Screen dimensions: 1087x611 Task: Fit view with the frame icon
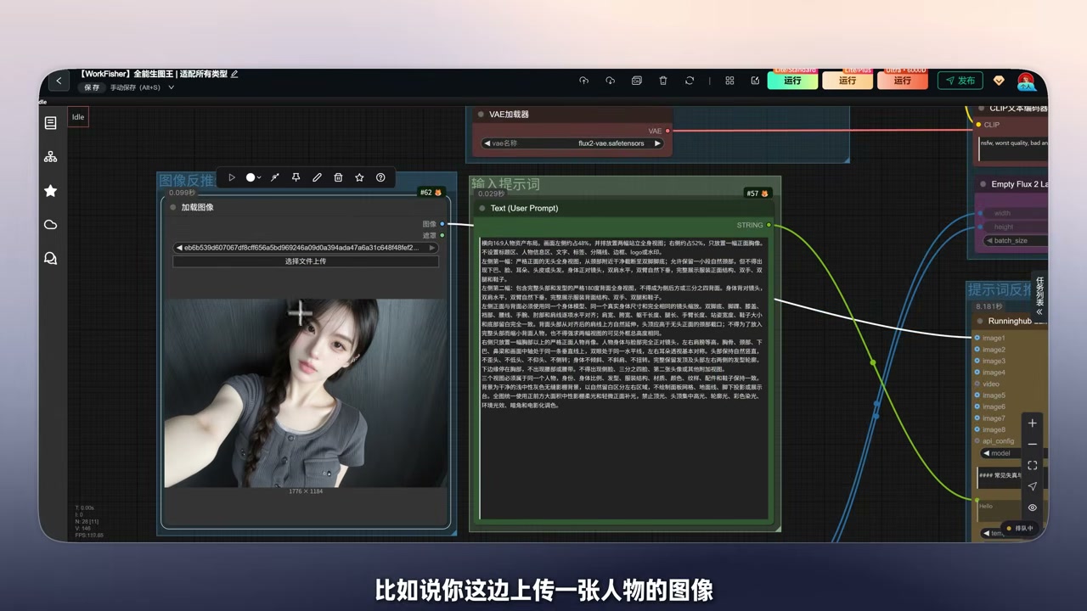[x=1032, y=465]
